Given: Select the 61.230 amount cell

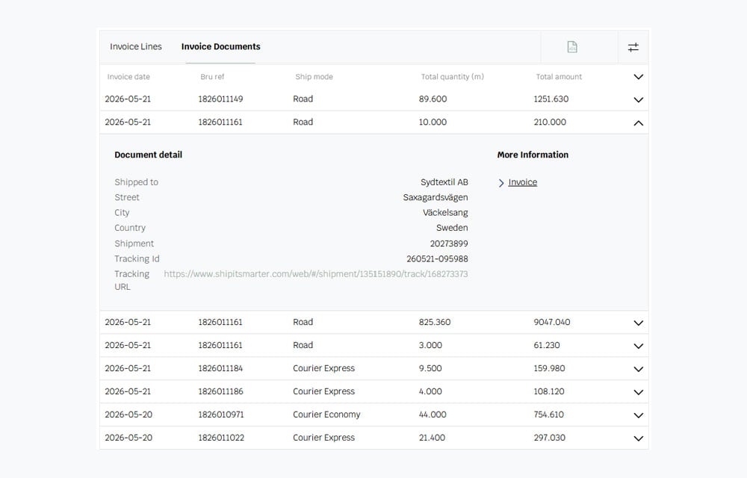Looking at the screenshot, I should pos(547,345).
